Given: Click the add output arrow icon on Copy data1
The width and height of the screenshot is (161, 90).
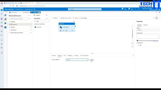Looking at the screenshot, I should [x=72, y=30].
